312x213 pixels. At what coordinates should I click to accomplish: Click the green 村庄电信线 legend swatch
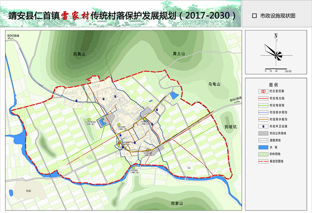pos(263,105)
